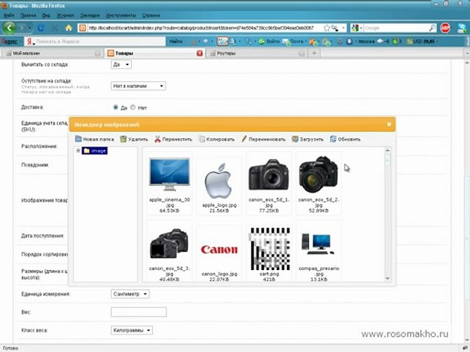470x352 pixels.
Task: Choose the Переименовать rename tool
Action: point(263,139)
